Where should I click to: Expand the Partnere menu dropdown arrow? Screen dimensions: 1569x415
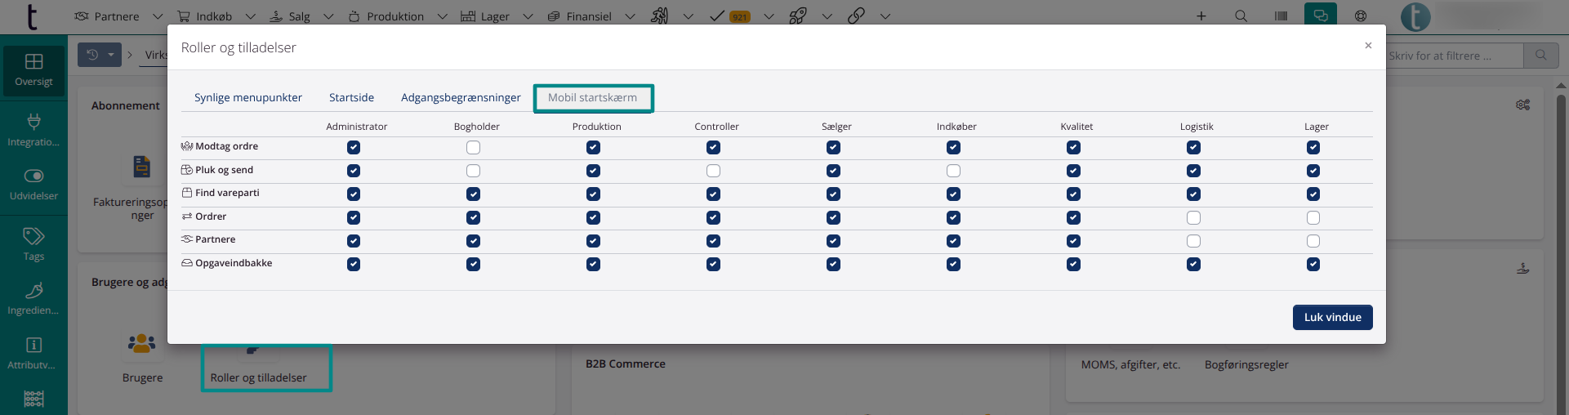[158, 16]
